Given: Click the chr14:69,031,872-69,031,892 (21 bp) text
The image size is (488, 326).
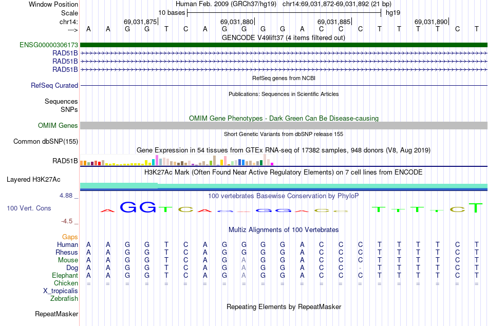Looking at the screenshot, I should click(337, 4).
